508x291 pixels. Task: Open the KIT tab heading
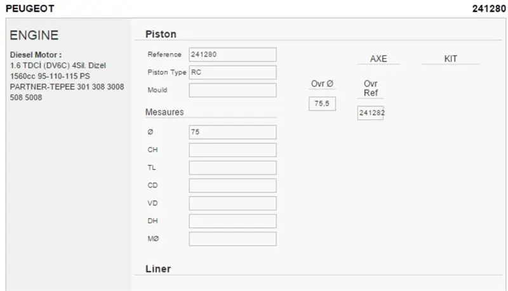450,59
